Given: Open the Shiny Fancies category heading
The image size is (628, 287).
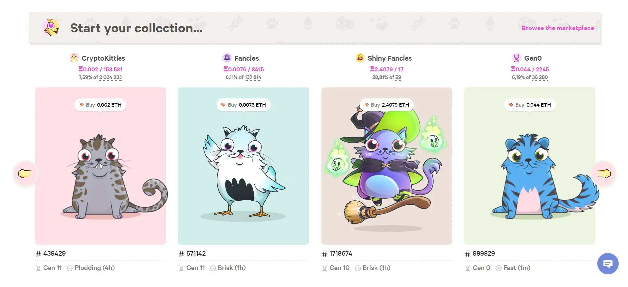Looking at the screenshot, I should click(390, 58).
